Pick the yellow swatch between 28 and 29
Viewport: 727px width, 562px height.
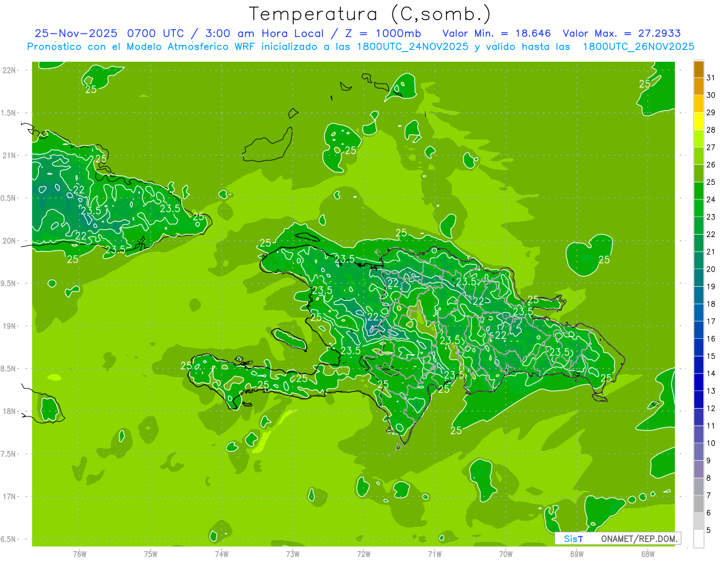[699, 122]
